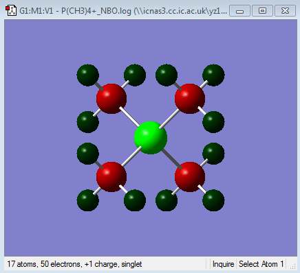
Task: Close the P(CH3)4+_NBO.log molecule window
Action: [285, 11]
